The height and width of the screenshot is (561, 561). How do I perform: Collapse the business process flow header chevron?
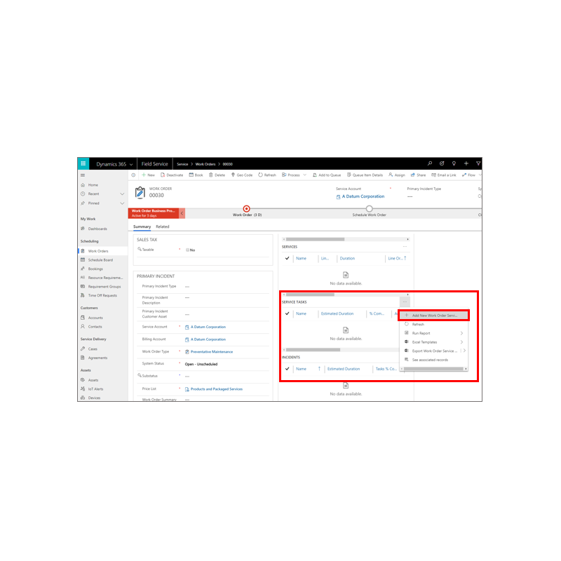[182, 213]
